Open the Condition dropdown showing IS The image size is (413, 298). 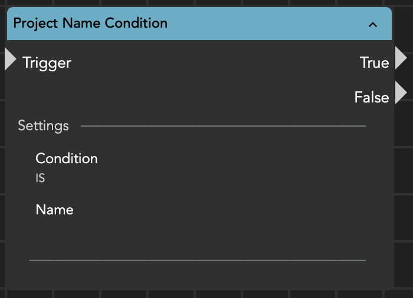pyautogui.click(x=40, y=178)
